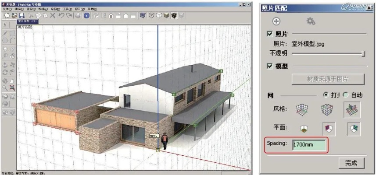This screenshot has width=376, height=175.
Task: Click the opacity slider handle
Action: 363,53
